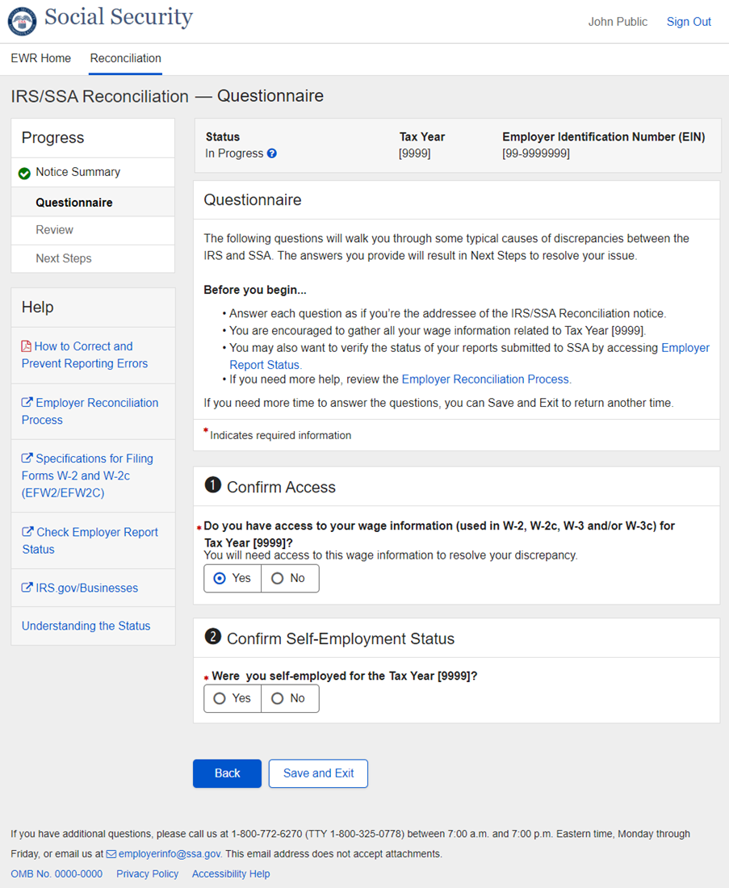Switch to the Reconciliation tab

tap(125, 58)
